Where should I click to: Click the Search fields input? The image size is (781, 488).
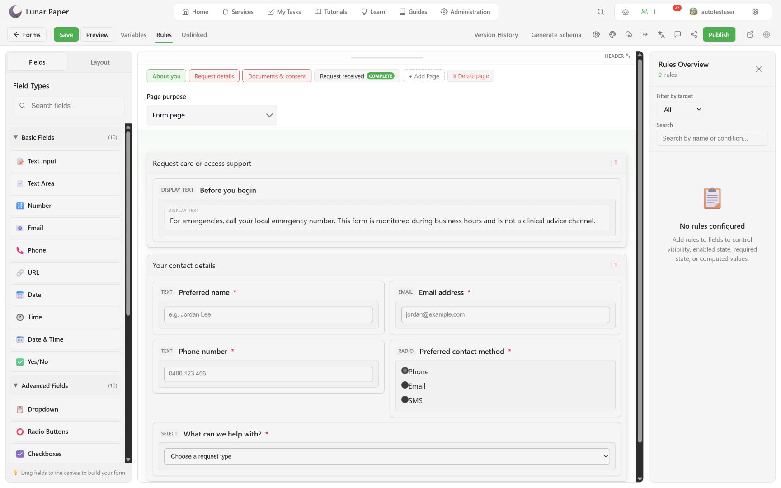(69, 106)
